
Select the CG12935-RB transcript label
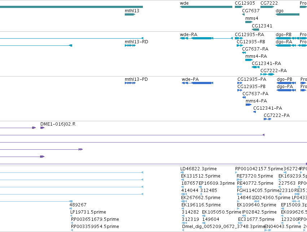(x=251, y=42)
